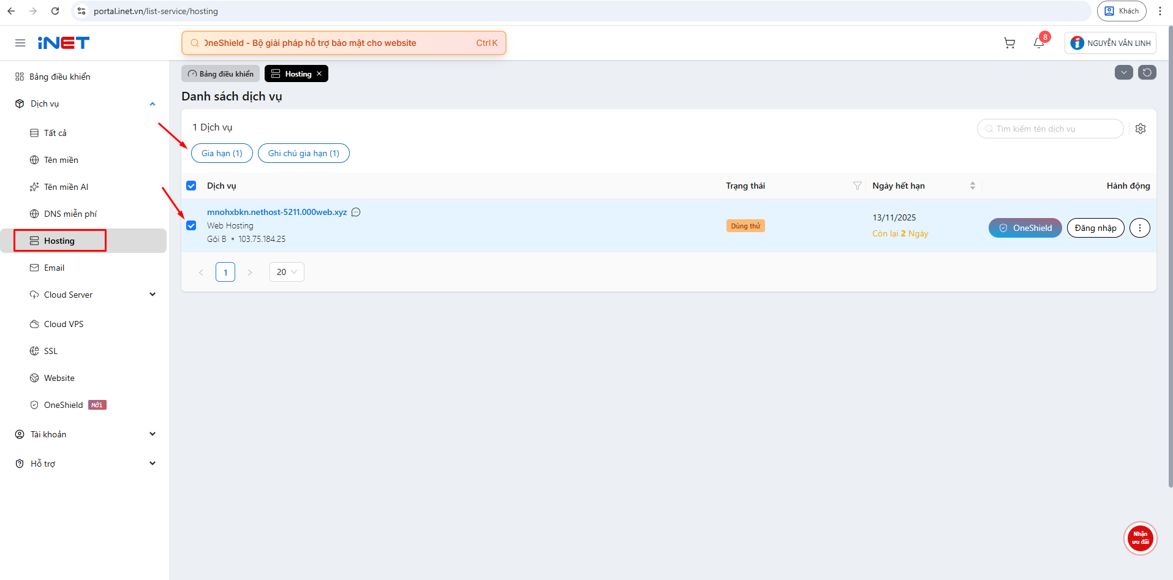Click the Còn lại 2 Ngày text
Screen dimensions: 1173x580
pyautogui.click(x=900, y=233)
